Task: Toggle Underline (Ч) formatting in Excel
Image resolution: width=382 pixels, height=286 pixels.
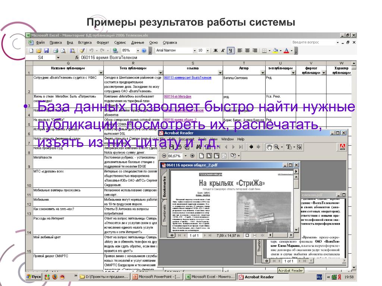Action: click(231, 51)
